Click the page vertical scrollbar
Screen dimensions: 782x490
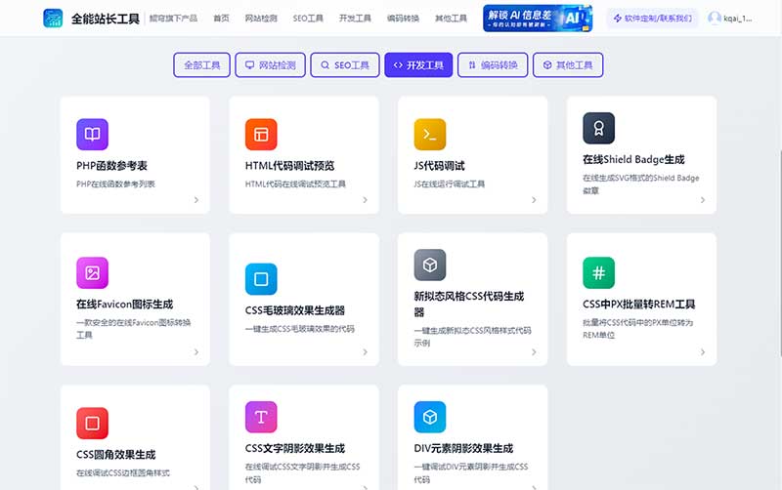(x=779, y=253)
